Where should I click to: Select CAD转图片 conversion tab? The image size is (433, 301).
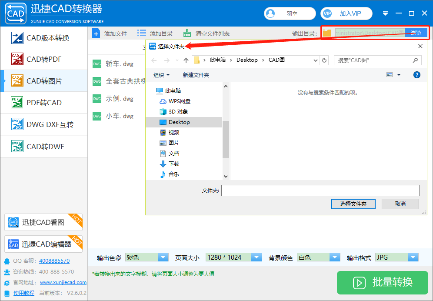[x=44, y=81]
